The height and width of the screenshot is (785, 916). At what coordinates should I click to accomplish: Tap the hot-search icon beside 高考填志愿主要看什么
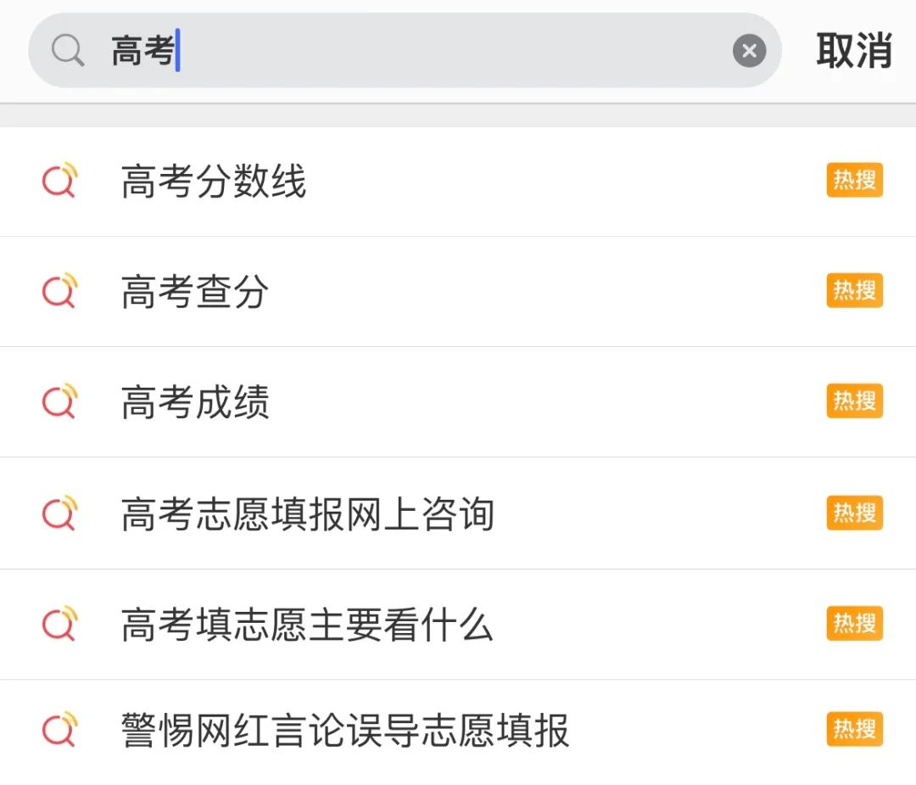59,624
